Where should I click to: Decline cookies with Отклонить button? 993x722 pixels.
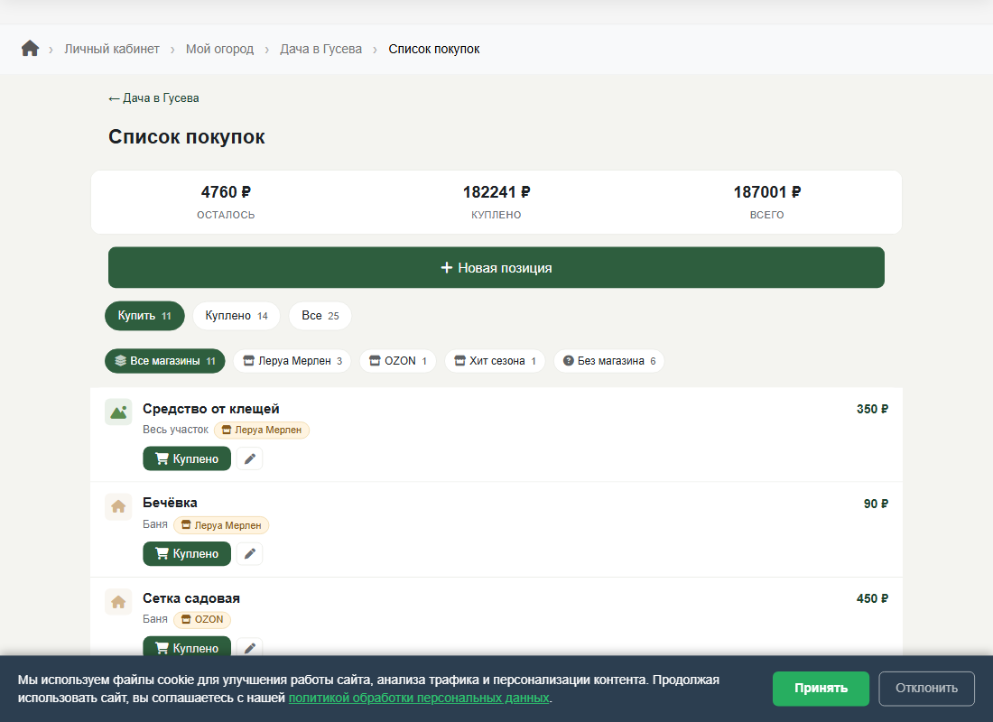tap(926, 689)
